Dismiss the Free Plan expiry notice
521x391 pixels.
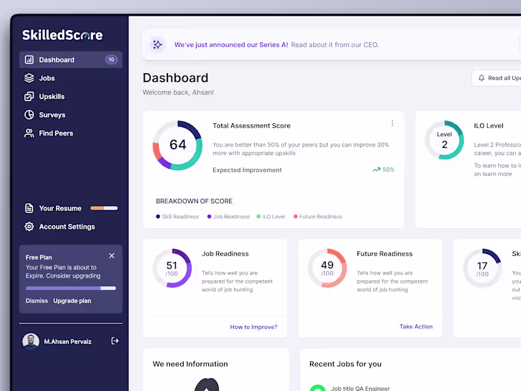111,255
